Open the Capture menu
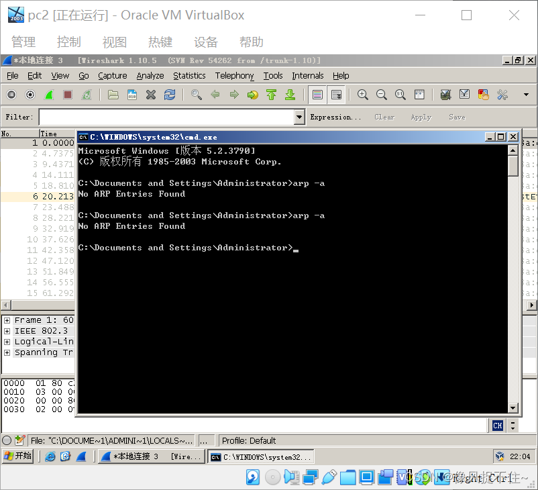This screenshot has width=538, height=490. (113, 76)
